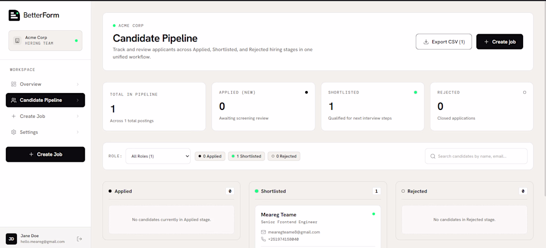Open Meareg Teame's candidate card
This screenshot has width=546, height=248.
point(318,226)
